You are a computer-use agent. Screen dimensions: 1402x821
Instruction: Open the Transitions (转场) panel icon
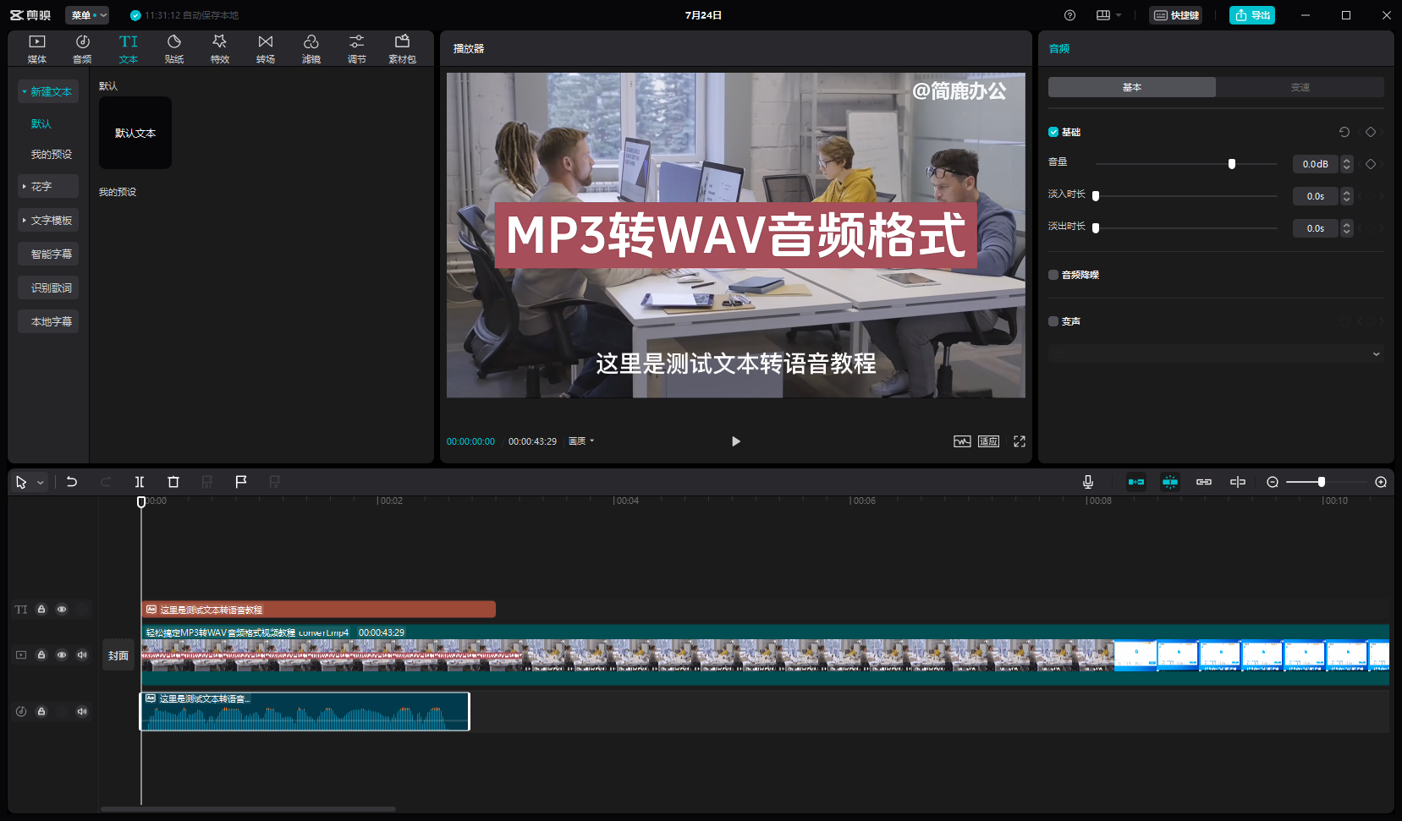pyautogui.click(x=266, y=48)
